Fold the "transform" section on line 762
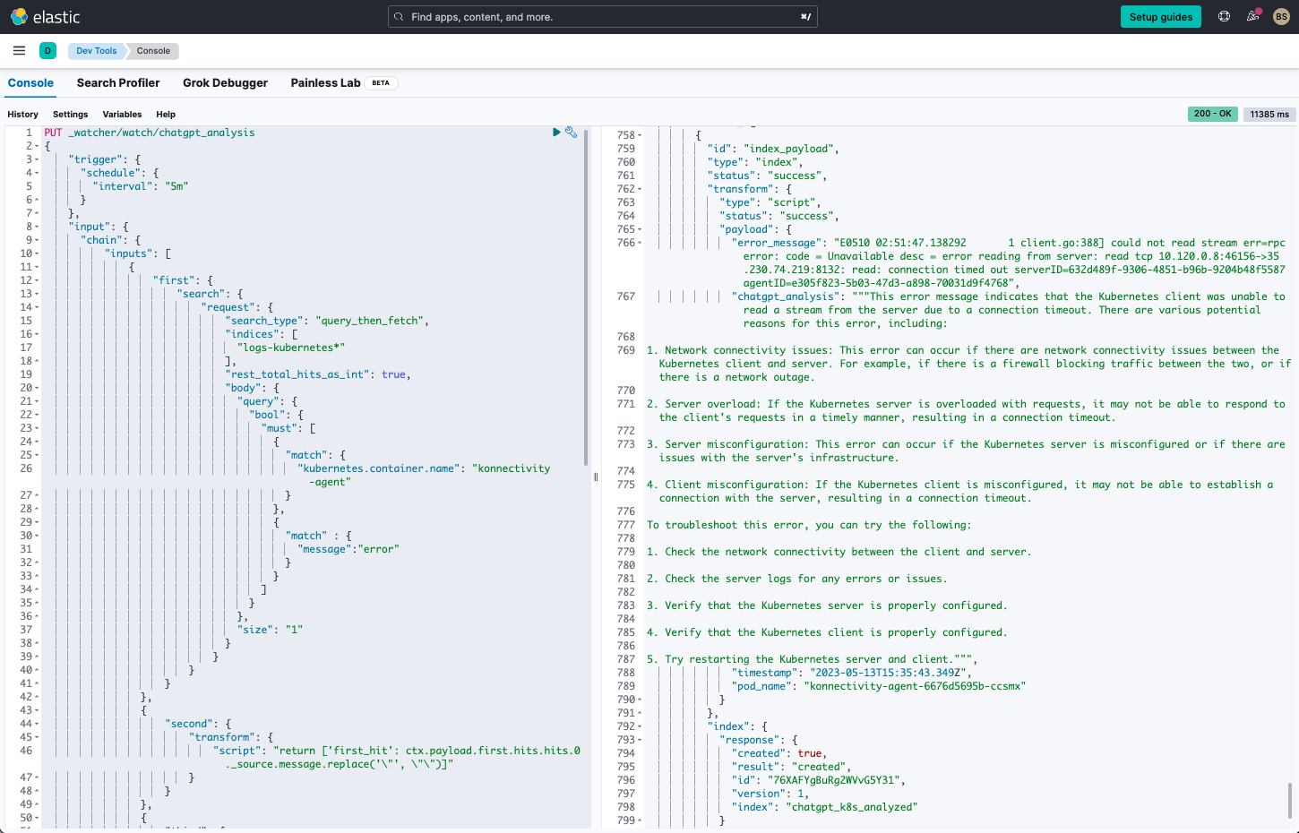Viewport: 1299px width, 833px height. click(640, 190)
